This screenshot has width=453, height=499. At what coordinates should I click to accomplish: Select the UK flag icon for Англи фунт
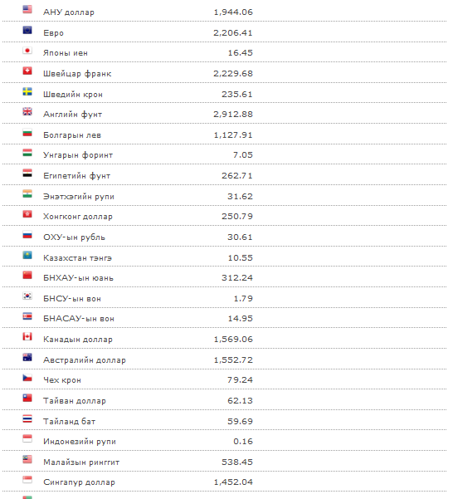(x=27, y=111)
